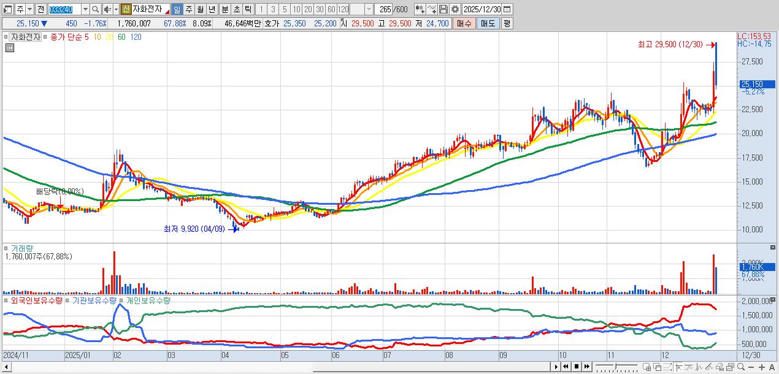Click the minus zoom-out icon

[x=751, y=367]
